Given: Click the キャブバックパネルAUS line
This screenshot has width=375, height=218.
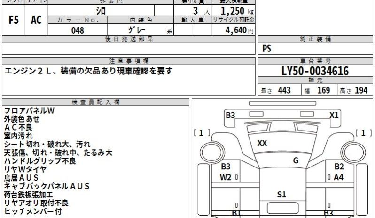Looking at the screenshot, I should pos(47,186).
